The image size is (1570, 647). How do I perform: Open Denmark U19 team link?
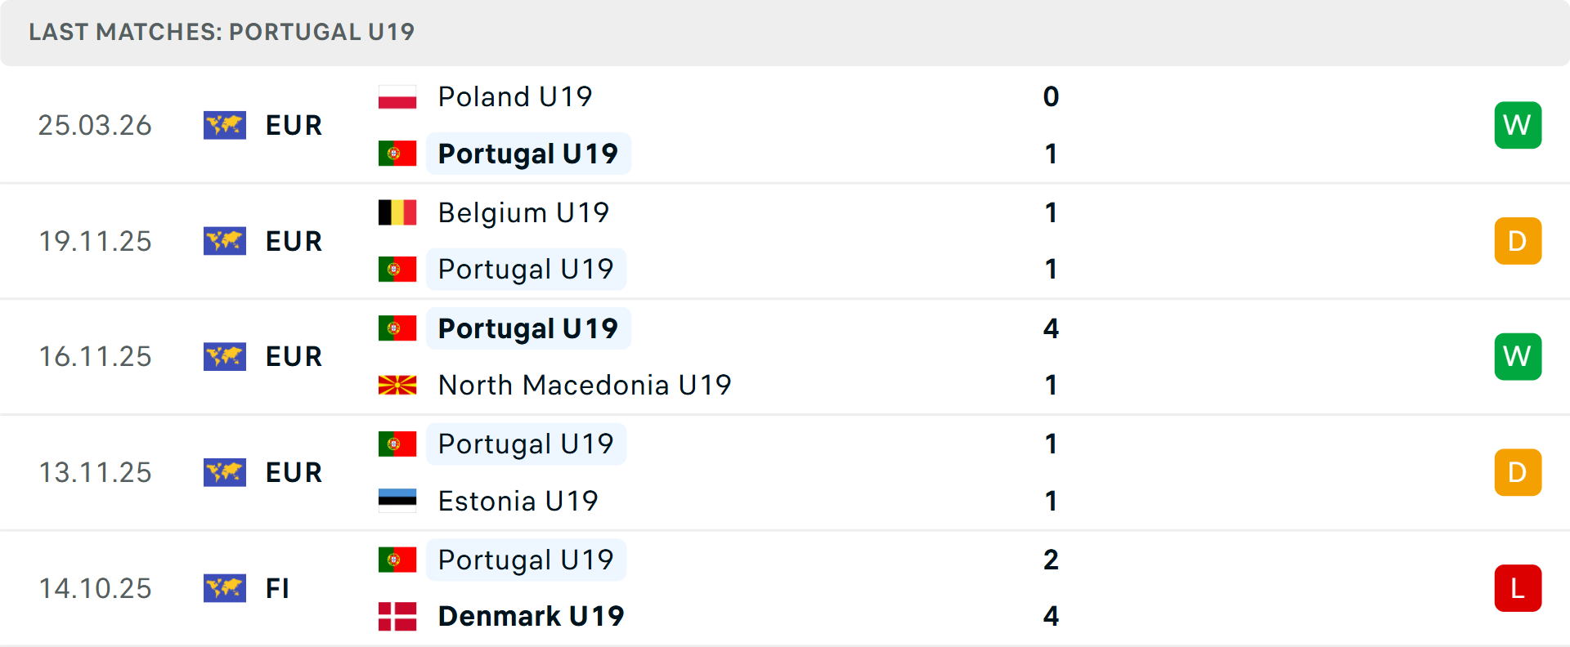pos(531,616)
